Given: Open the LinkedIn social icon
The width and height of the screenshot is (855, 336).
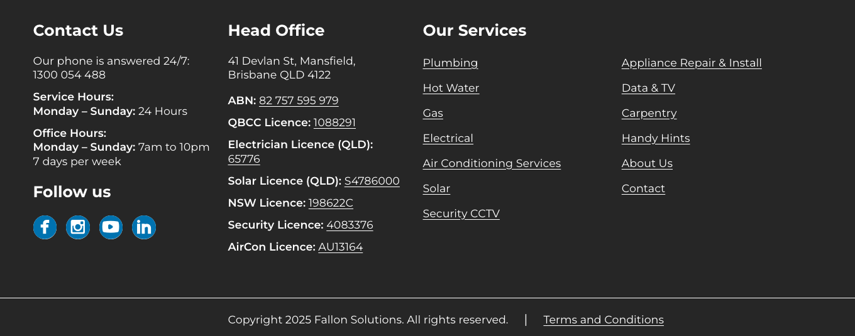Looking at the screenshot, I should (144, 227).
